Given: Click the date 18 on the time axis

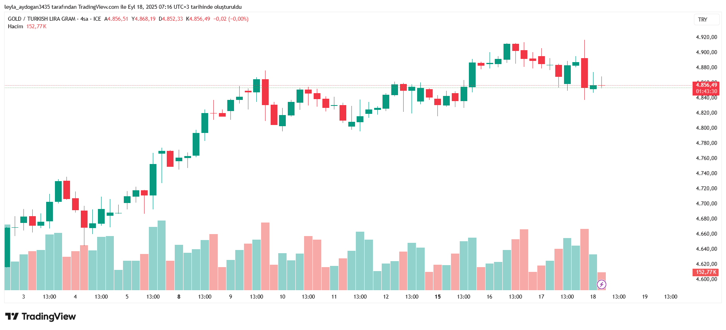Looking at the screenshot, I should pos(593,297).
